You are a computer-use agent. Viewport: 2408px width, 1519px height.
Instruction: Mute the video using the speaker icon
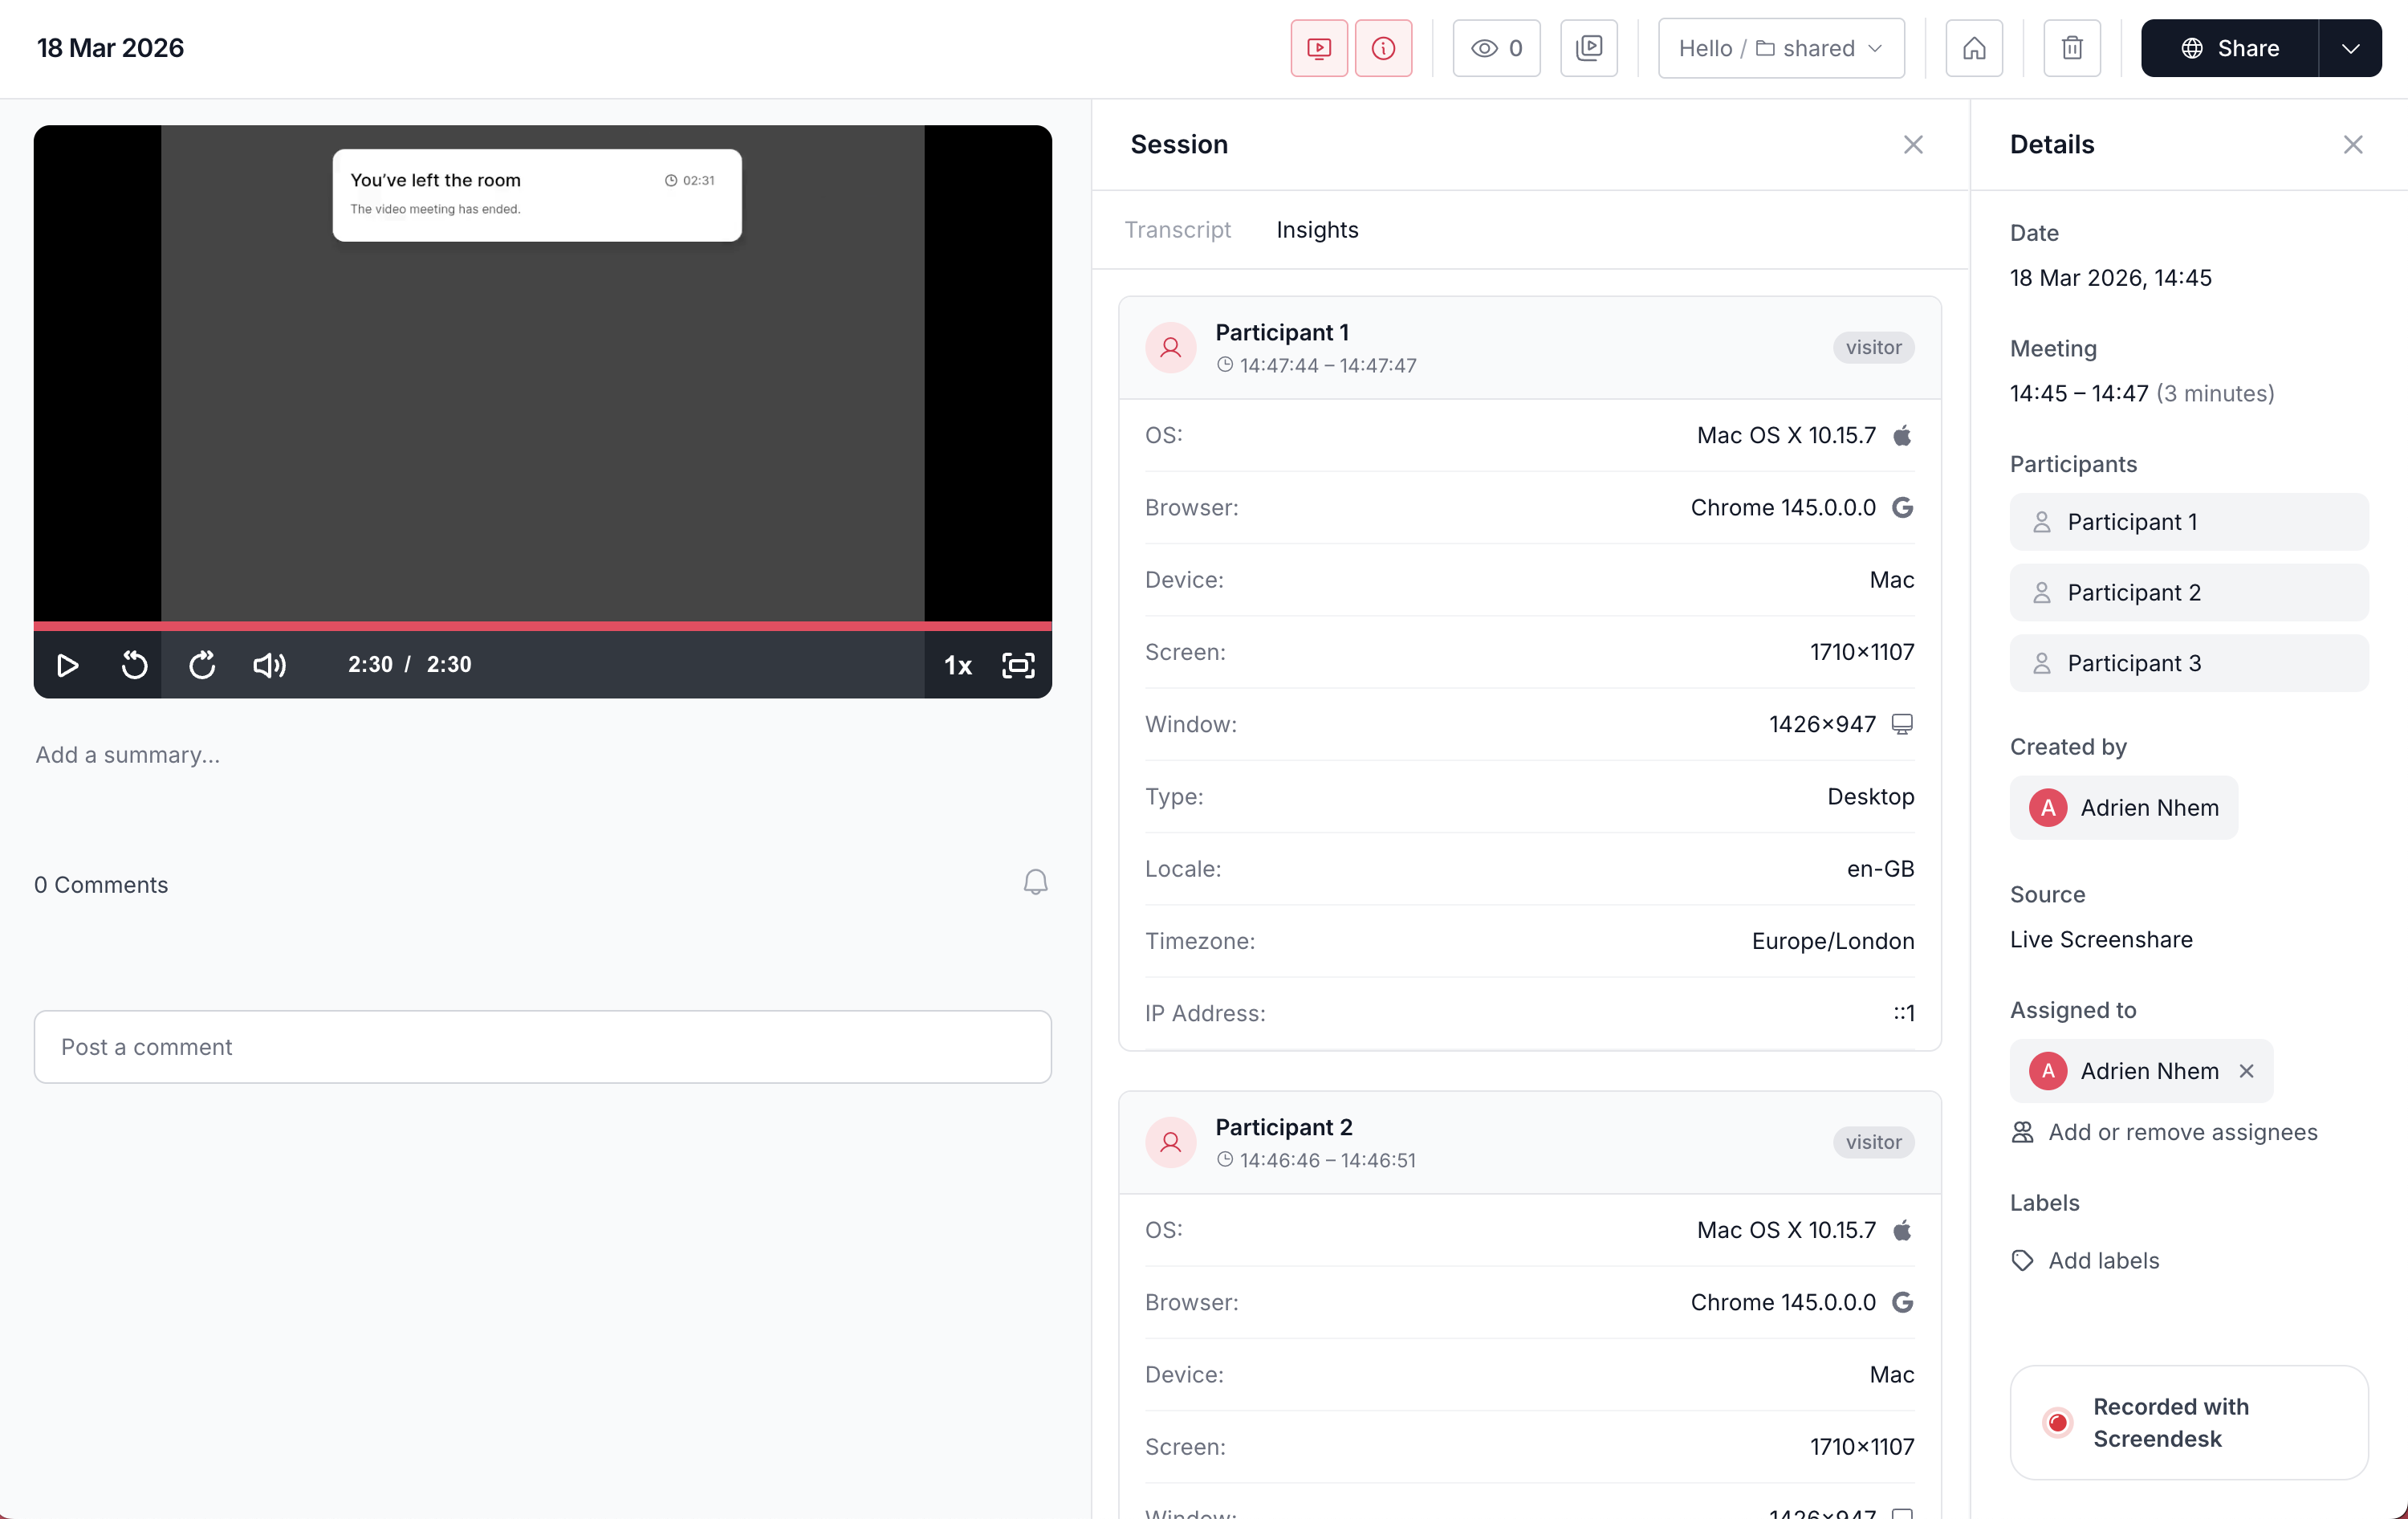269,665
